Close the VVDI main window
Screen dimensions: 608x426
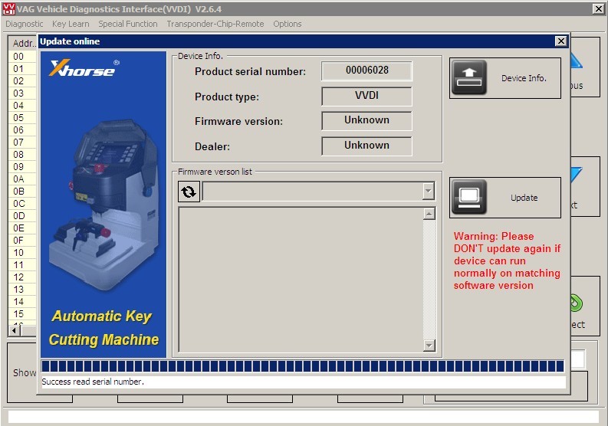pos(598,9)
